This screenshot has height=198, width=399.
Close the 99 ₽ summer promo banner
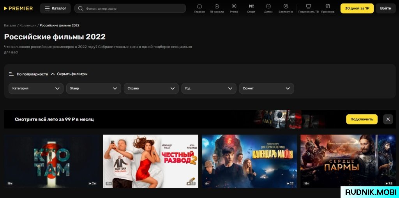point(388,119)
